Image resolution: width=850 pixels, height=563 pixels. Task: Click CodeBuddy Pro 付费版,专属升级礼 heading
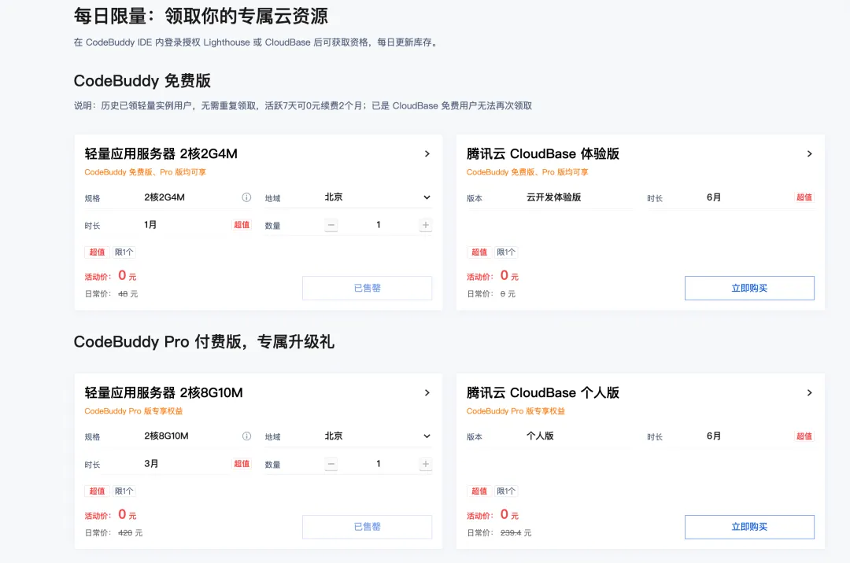pyautogui.click(x=204, y=341)
